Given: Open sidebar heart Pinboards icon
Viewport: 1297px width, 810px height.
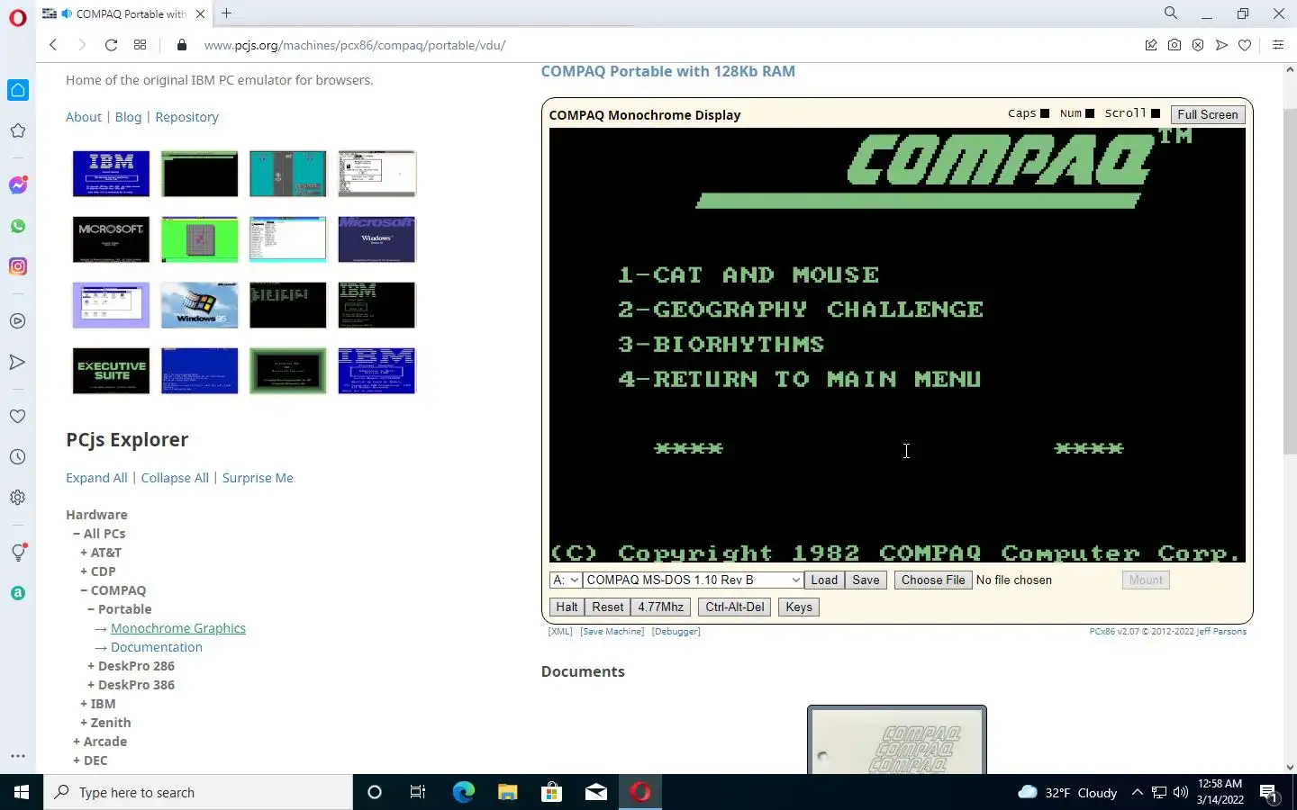Looking at the screenshot, I should pos(18,417).
